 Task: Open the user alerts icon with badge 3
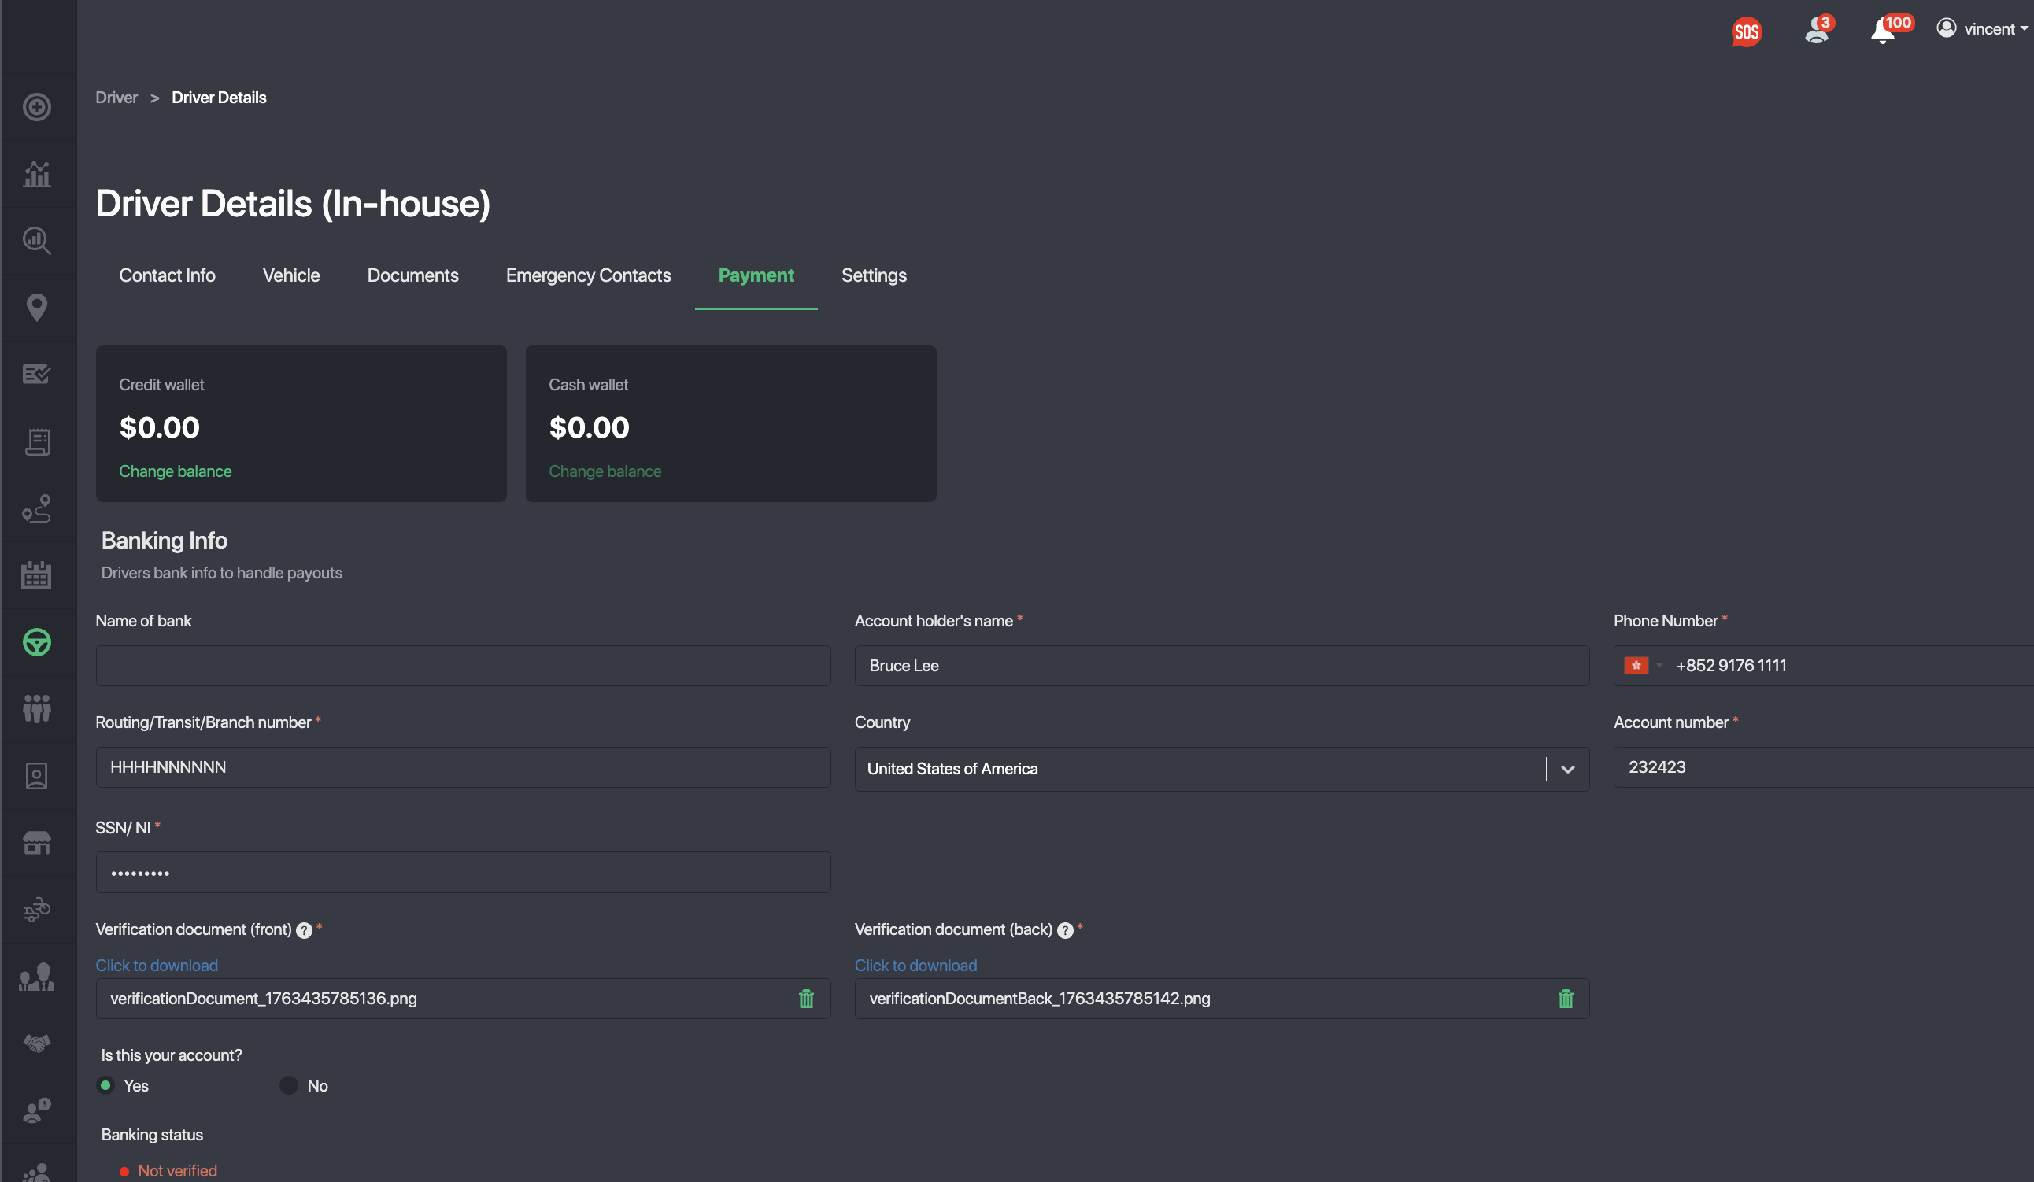(1815, 31)
